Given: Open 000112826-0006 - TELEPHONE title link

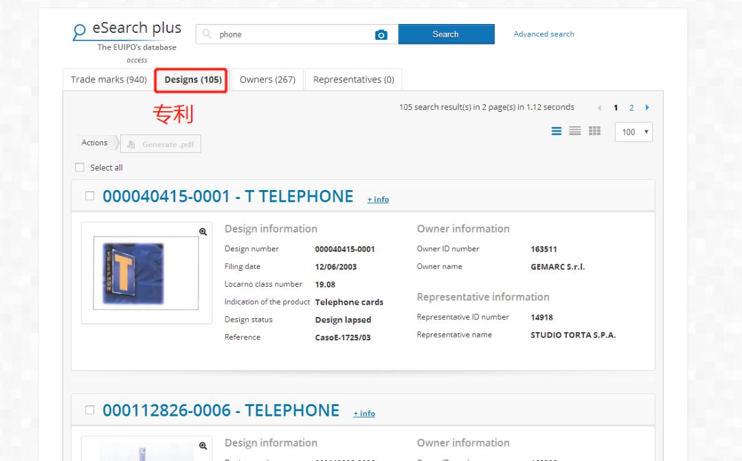Looking at the screenshot, I should pos(221,410).
